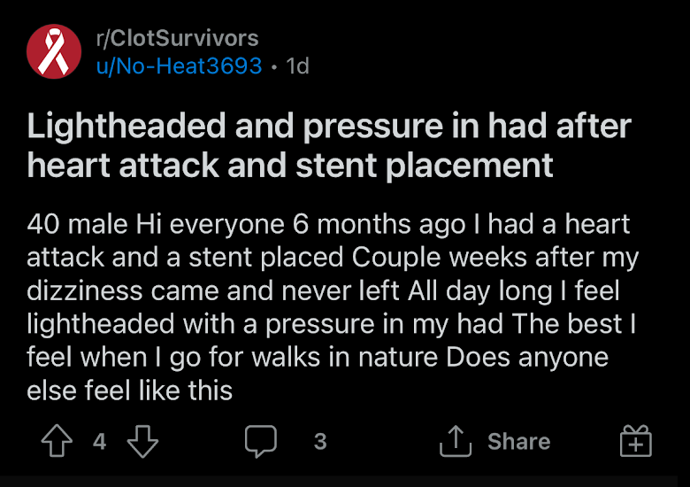The width and height of the screenshot is (690, 487).
Task: Click the Share label text
Action: click(x=518, y=441)
